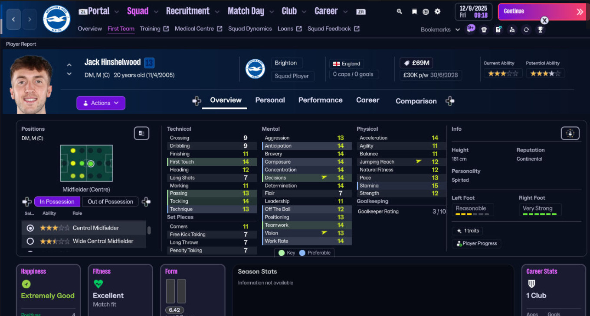Open the Recruitment menu

(187, 11)
